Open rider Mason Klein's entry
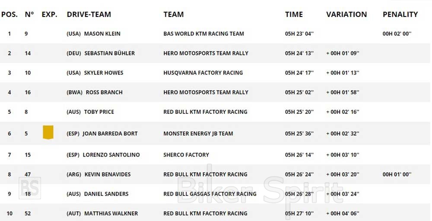The width and height of the screenshot is (432, 221). pos(102,34)
